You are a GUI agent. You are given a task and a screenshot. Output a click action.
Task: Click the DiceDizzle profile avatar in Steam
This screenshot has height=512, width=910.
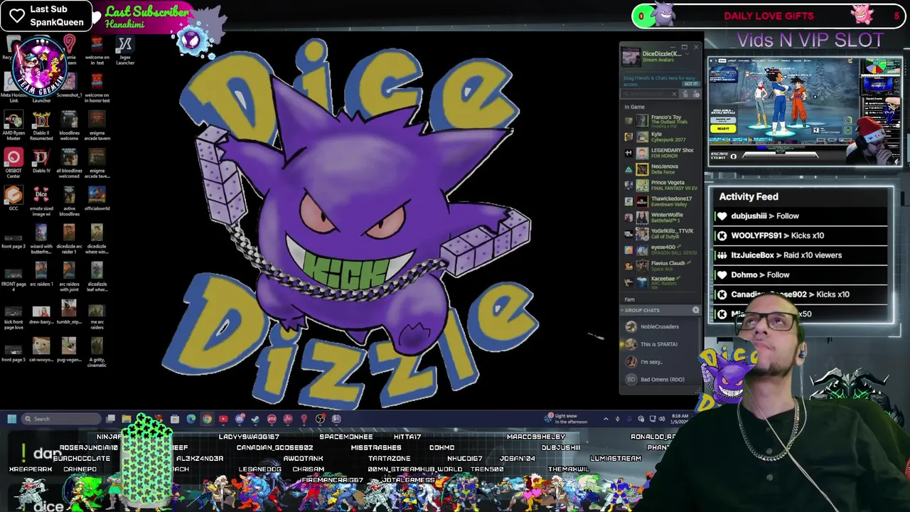click(631, 56)
